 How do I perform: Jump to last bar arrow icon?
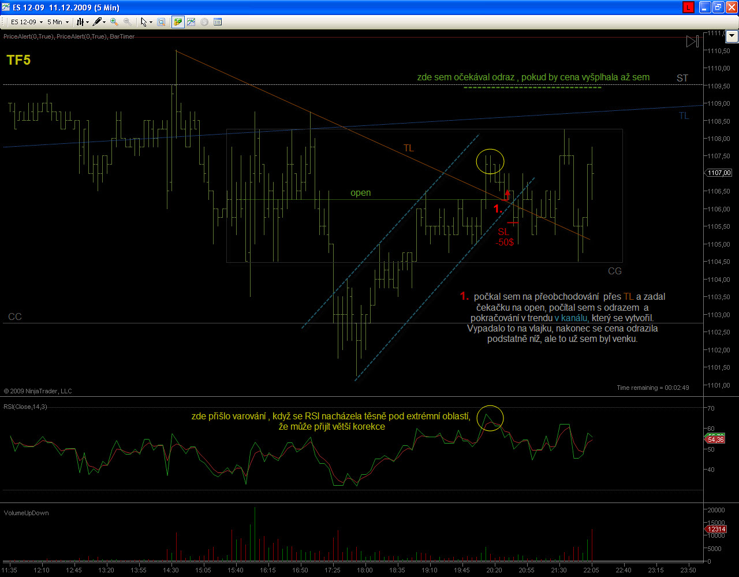(692, 42)
